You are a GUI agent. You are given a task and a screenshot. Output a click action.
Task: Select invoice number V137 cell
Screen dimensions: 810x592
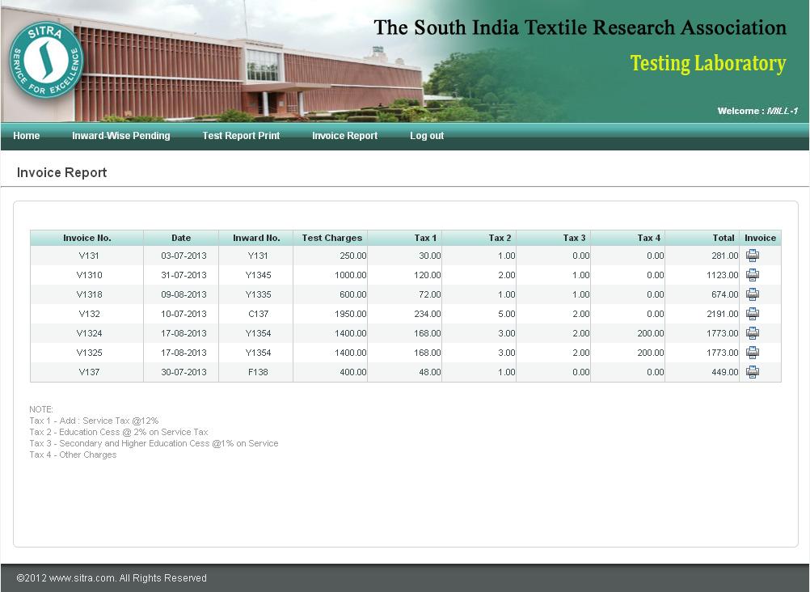[x=89, y=372]
